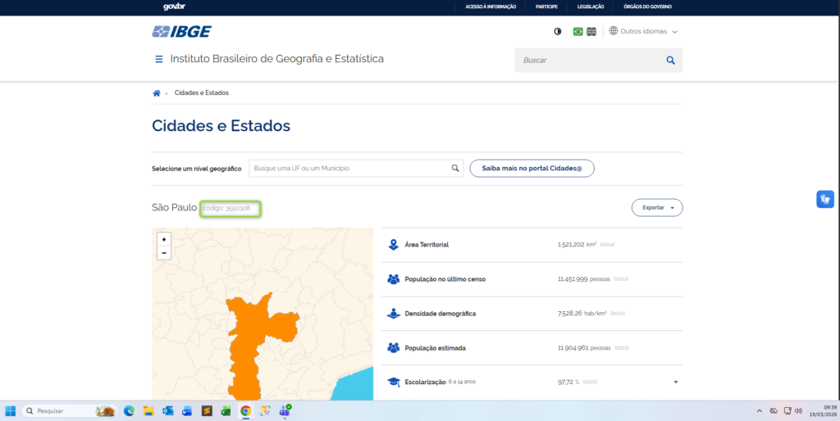840x421 pixels.
Task: Switch site language to Brazilian Portuguese flag
Action: pyautogui.click(x=577, y=31)
